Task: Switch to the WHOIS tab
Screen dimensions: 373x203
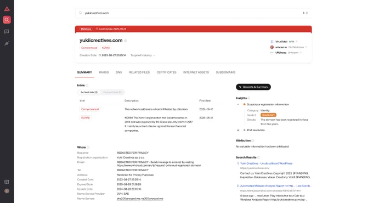Action: point(104,72)
